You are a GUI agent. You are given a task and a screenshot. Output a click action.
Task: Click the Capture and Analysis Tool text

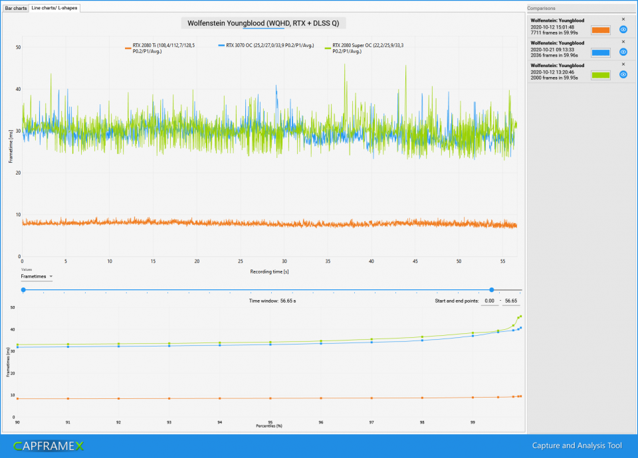(577, 446)
